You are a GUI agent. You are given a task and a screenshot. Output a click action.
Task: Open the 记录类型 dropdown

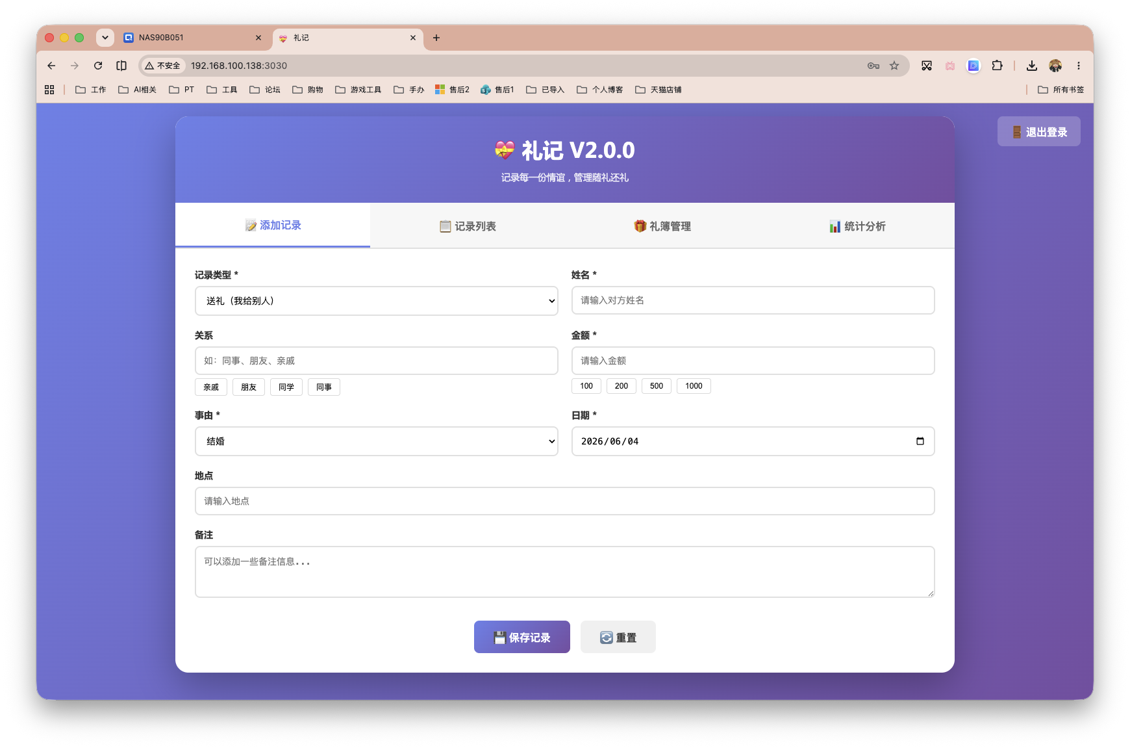[x=377, y=301]
